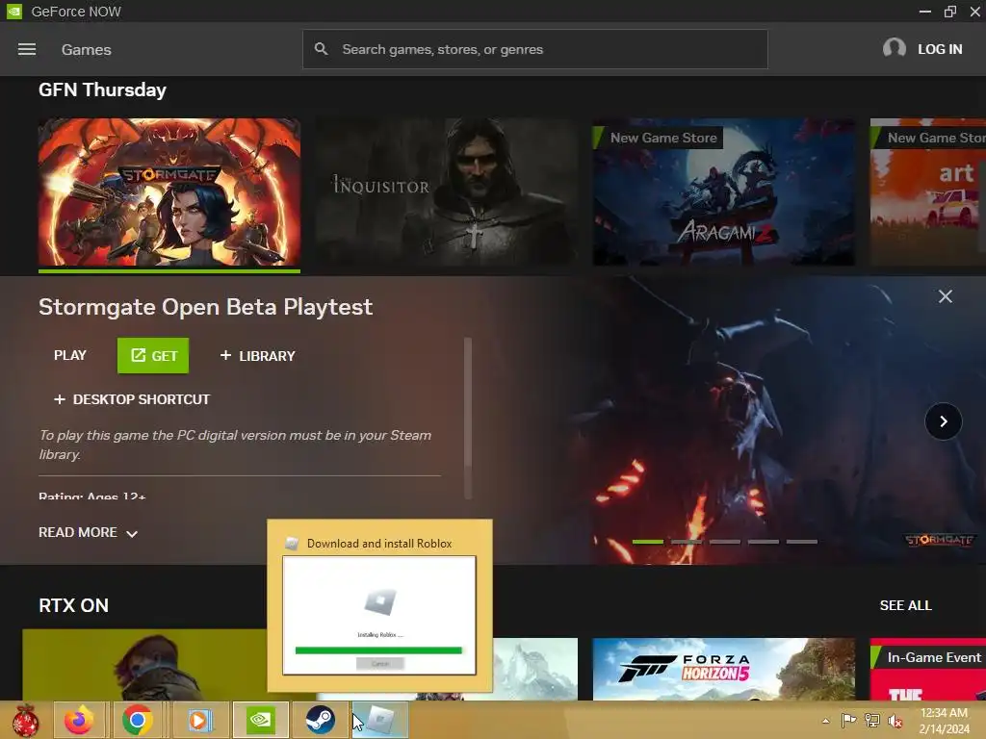This screenshot has height=739, width=986.
Task: Select the fifth carousel indicator dash
Action: (x=802, y=541)
